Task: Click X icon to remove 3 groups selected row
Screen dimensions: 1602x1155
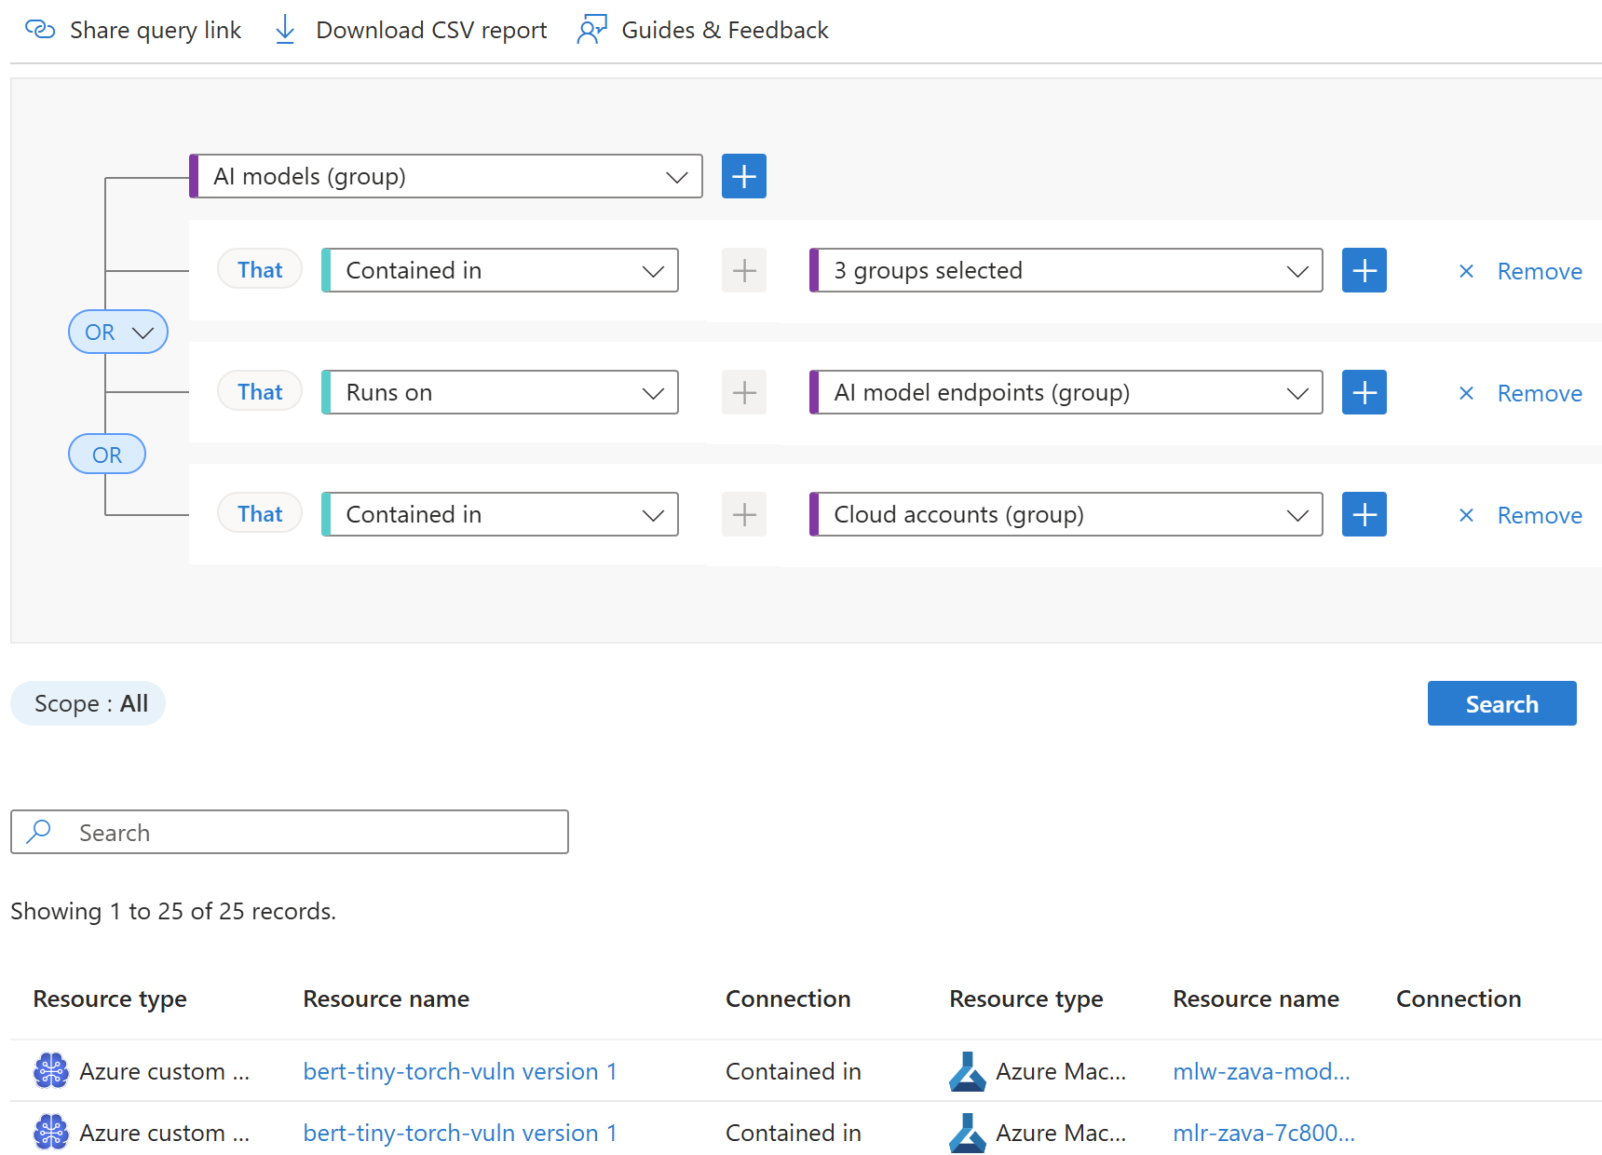Action: pos(1466,271)
